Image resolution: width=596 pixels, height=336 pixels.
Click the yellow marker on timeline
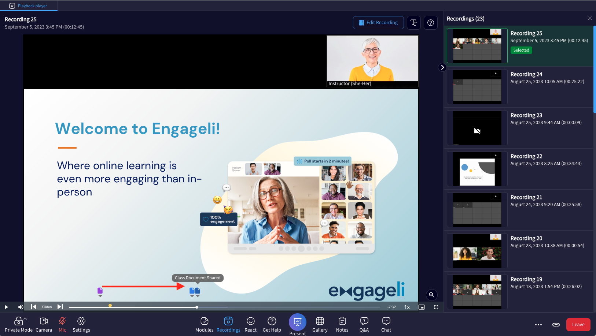(110, 305)
